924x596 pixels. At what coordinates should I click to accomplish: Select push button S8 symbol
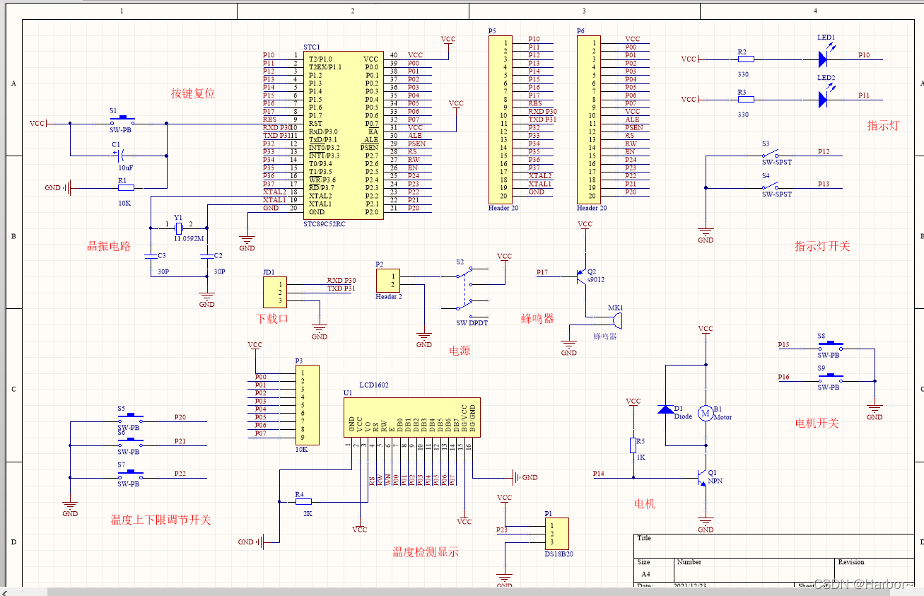coord(830,346)
